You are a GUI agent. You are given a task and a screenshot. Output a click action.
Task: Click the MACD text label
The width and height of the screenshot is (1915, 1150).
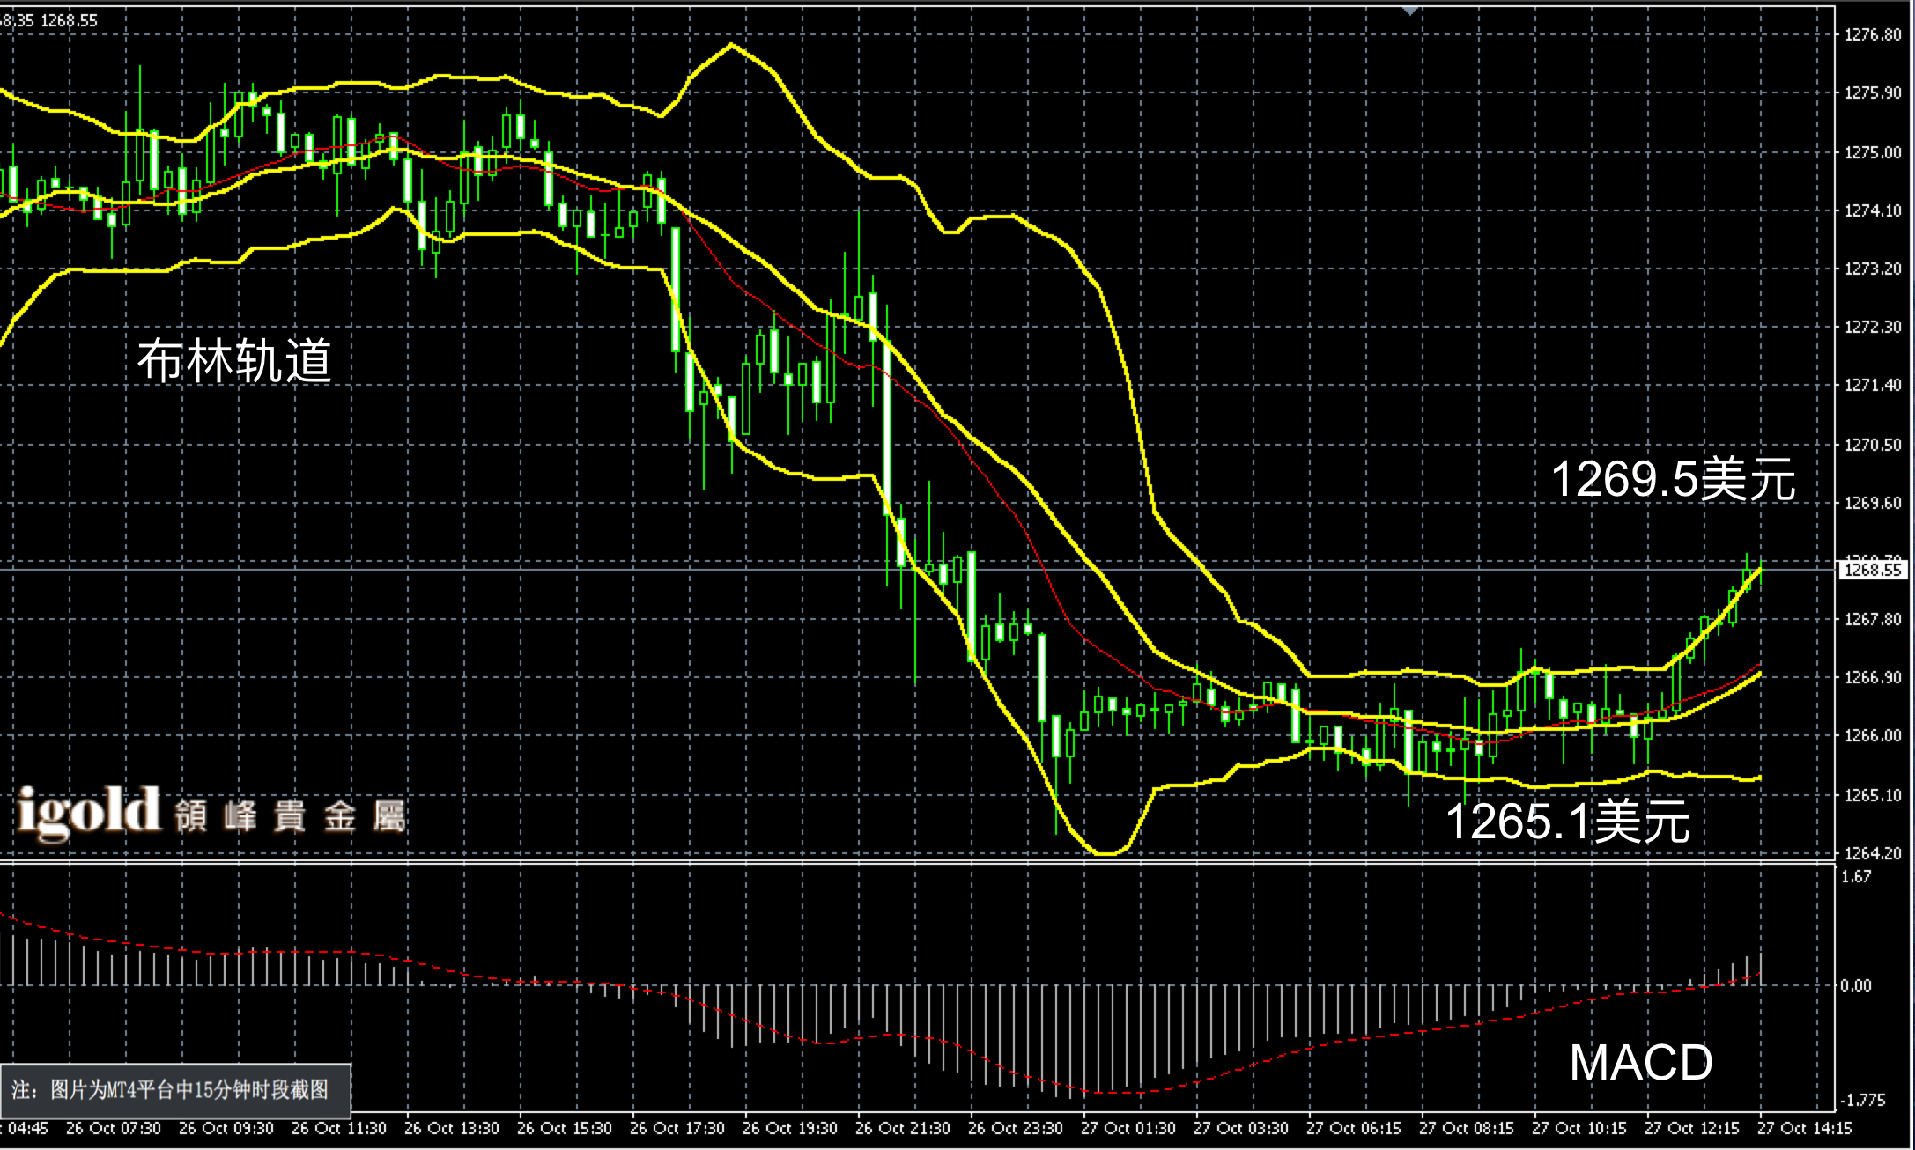(1640, 1063)
